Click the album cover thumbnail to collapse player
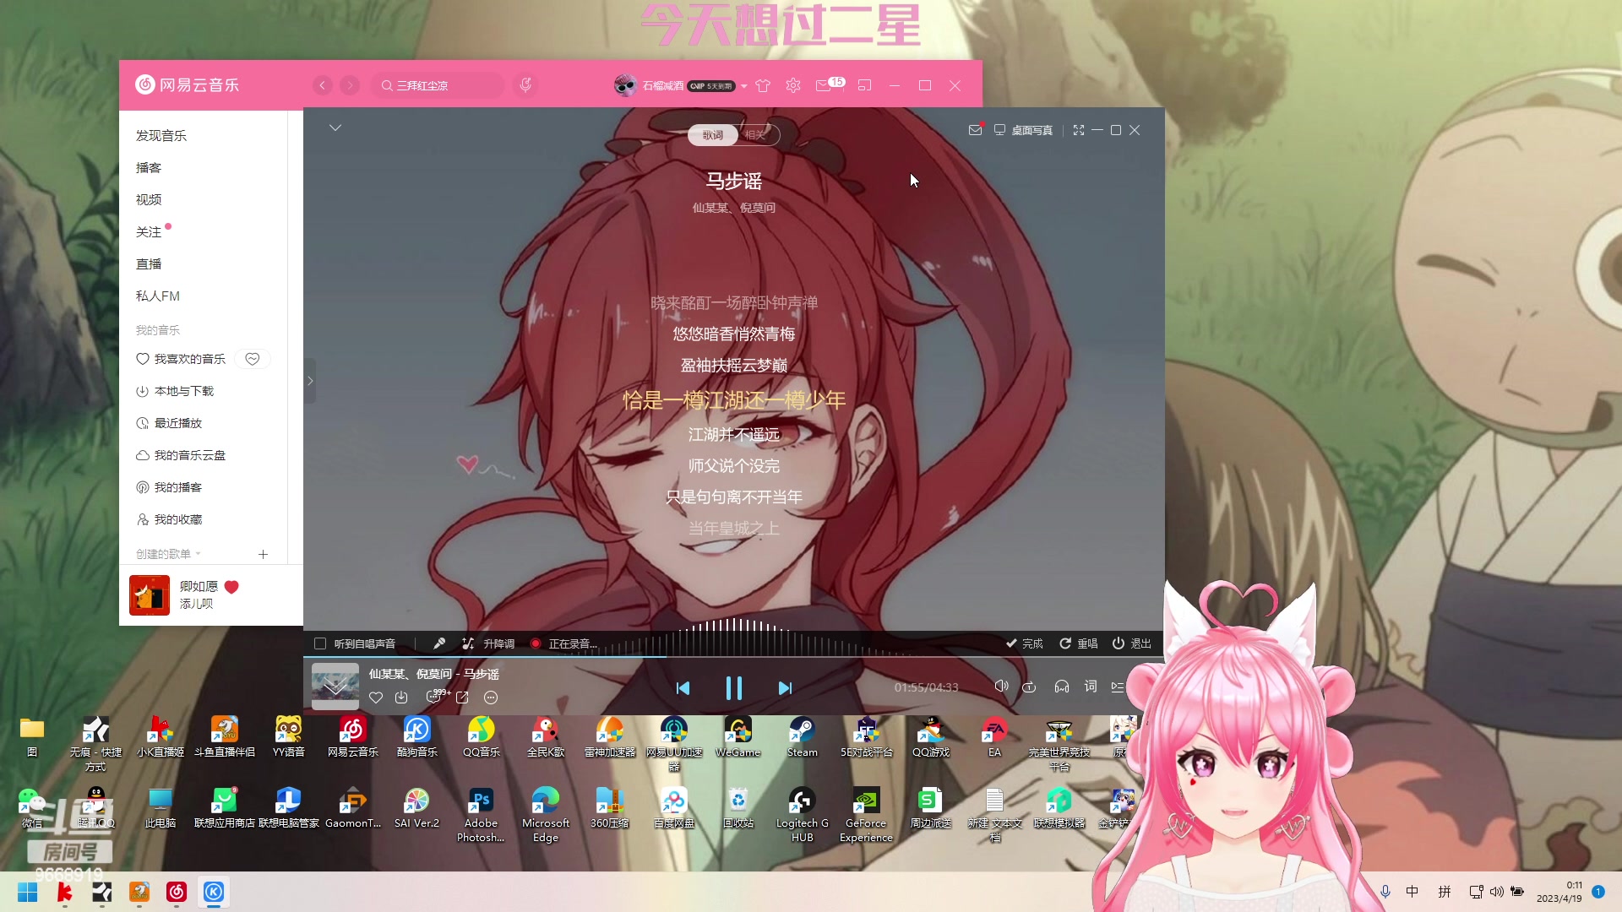This screenshot has height=912, width=1622. (335, 686)
